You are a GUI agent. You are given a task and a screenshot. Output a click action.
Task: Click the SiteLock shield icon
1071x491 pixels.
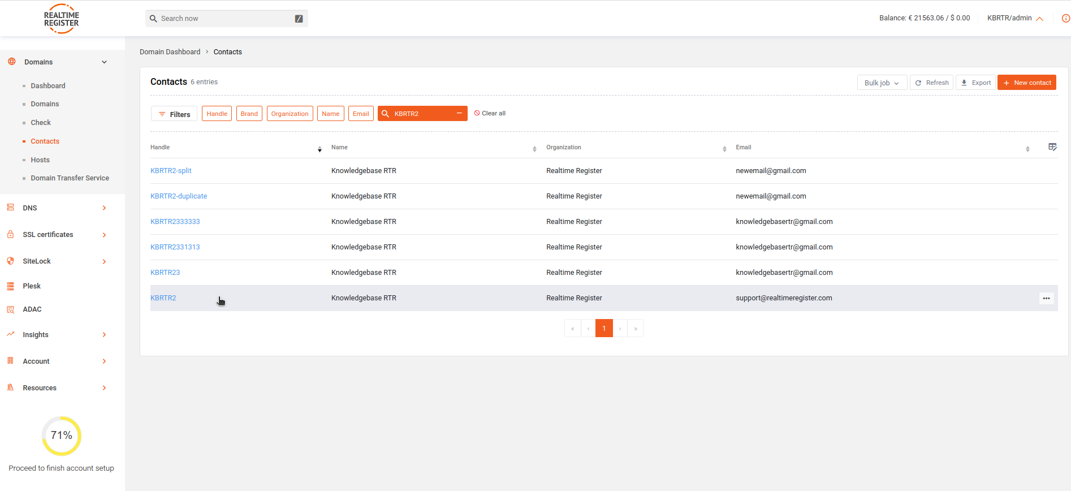[11, 261]
